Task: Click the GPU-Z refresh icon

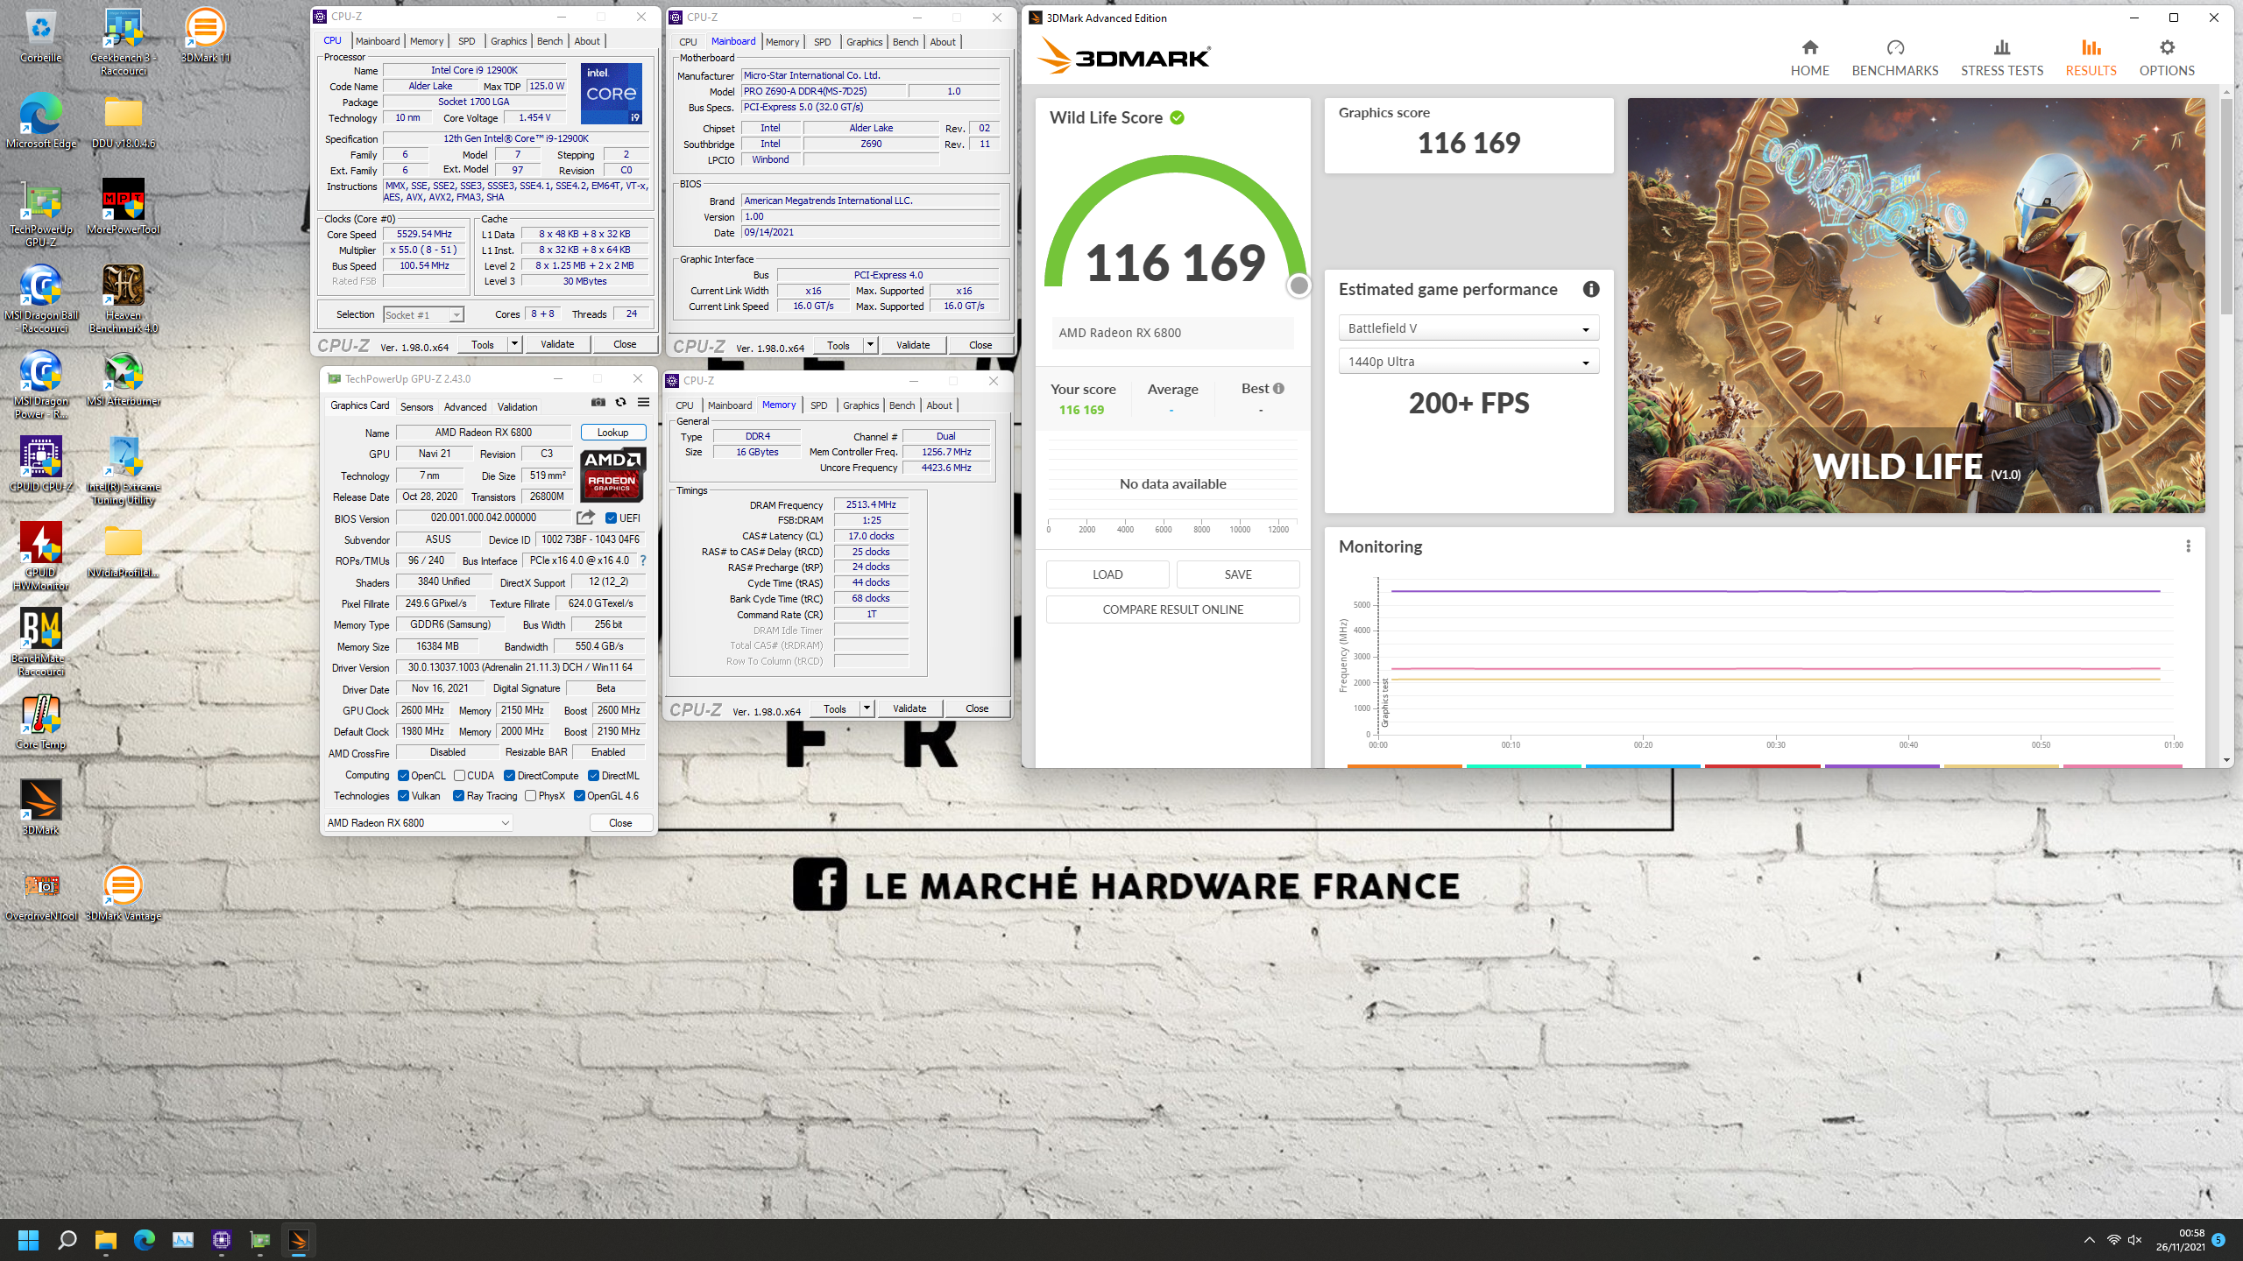Action: point(620,402)
